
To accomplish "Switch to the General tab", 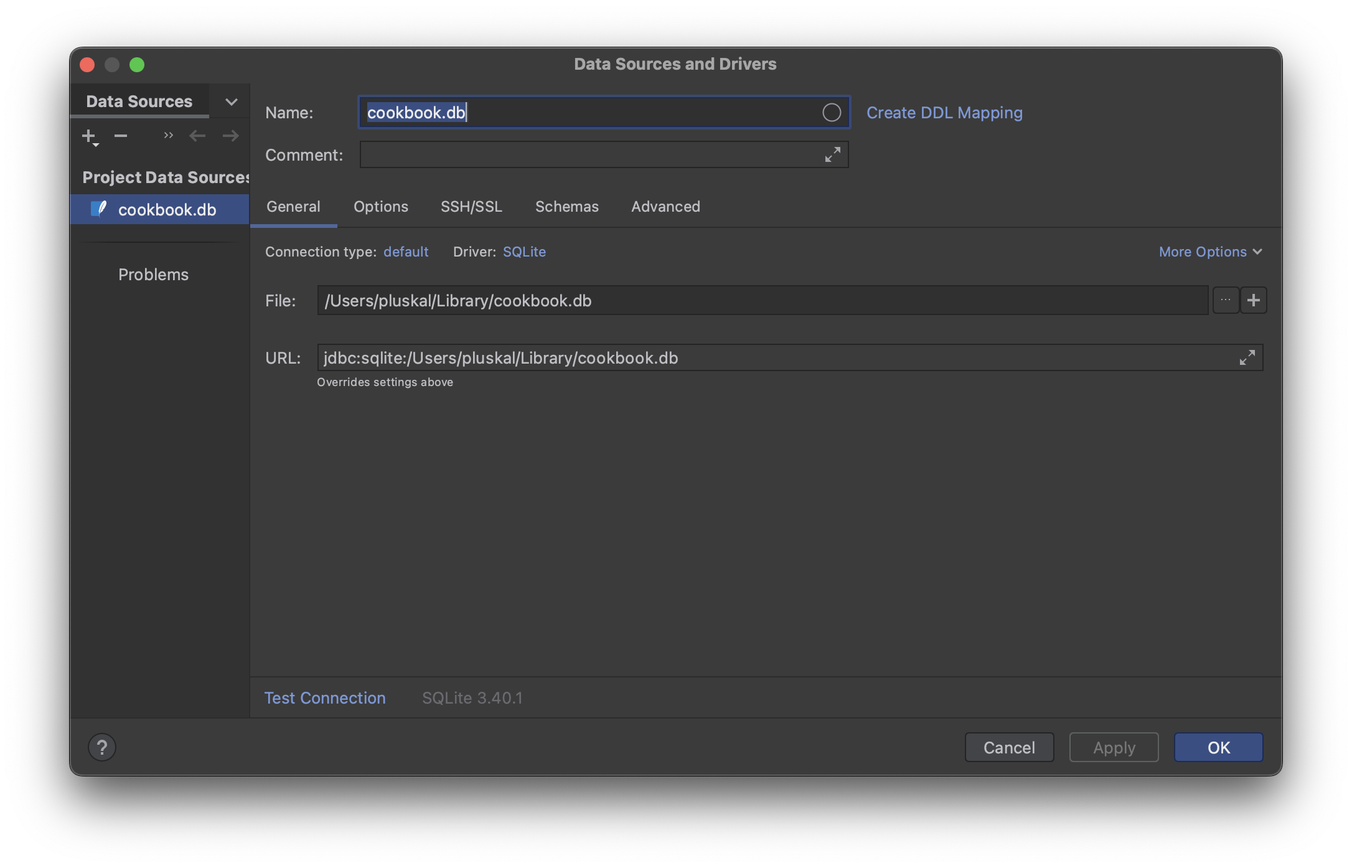I will 293,207.
